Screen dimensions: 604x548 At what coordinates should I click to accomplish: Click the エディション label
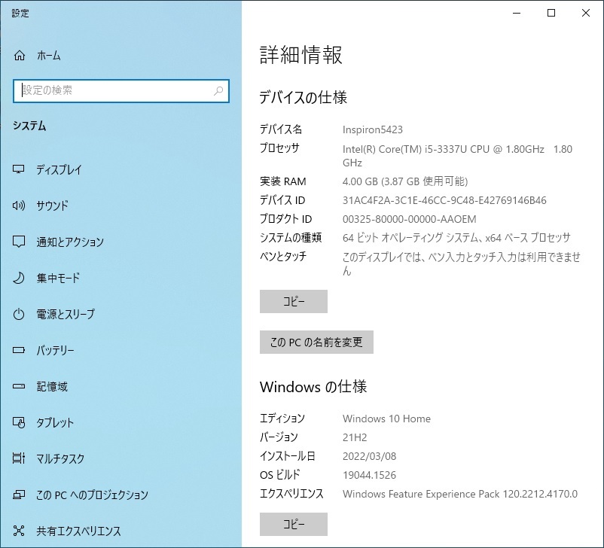click(282, 419)
